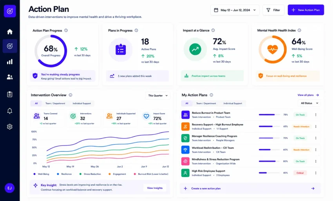Open more options for Recovery Support plan
This screenshot has width=333, height=201.
pyautogui.click(x=316, y=127)
